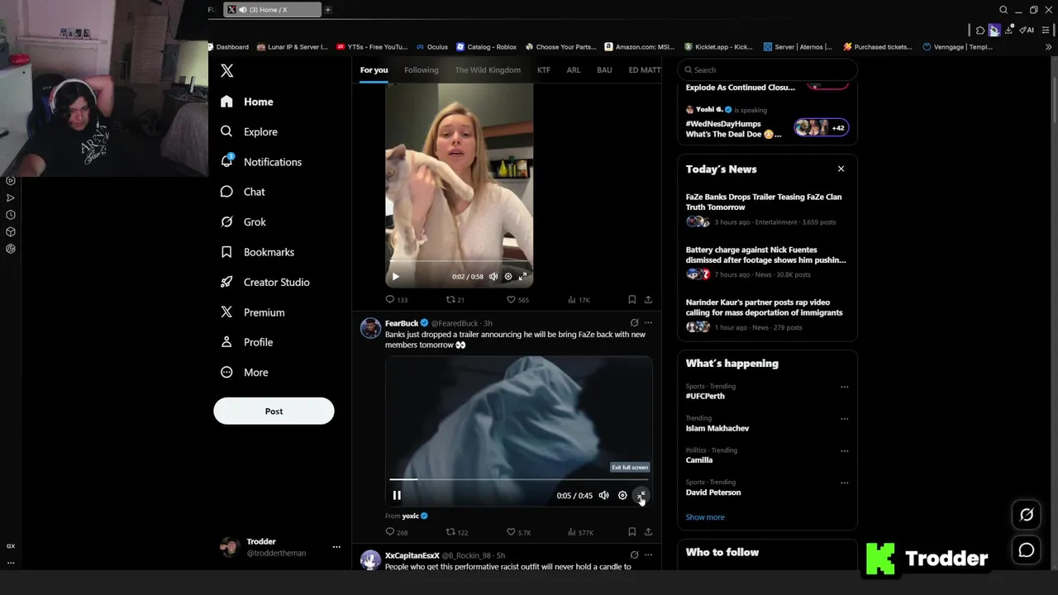Go to Home in the sidebar
Screen dimensions: 1058x595
(x=247, y=102)
